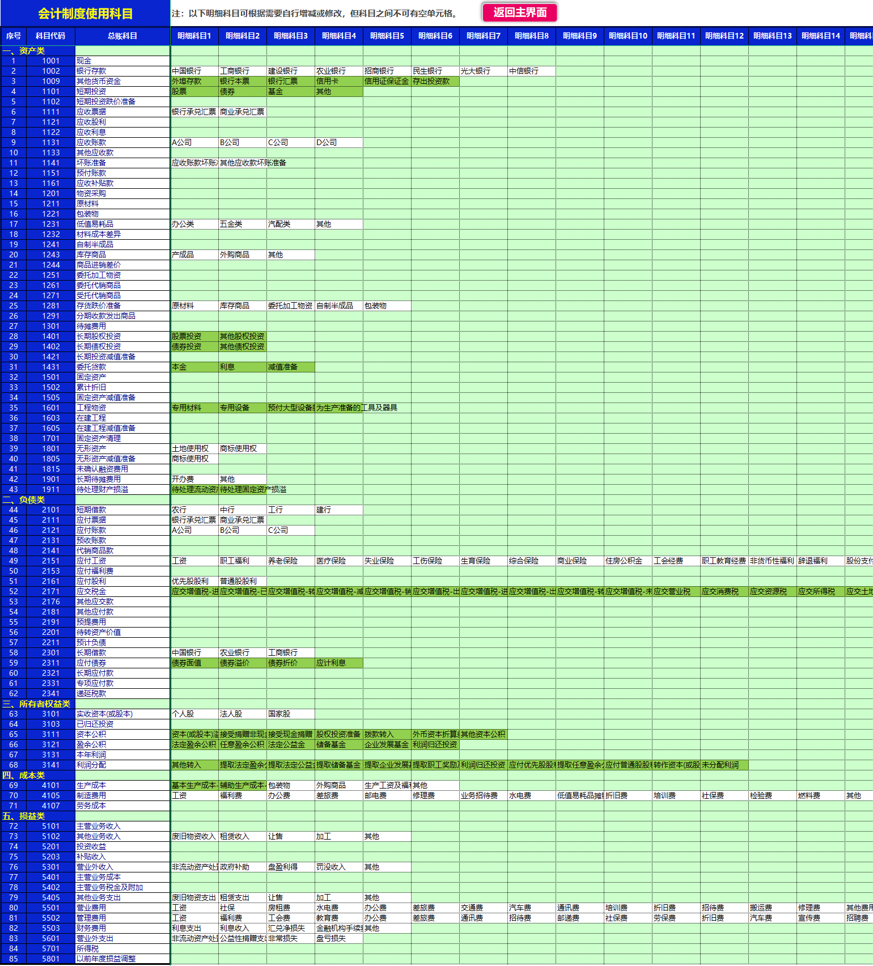The image size is (873, 966).
Task: Click the 坏账准备 ledger account cell
Action: click(122, 163)
